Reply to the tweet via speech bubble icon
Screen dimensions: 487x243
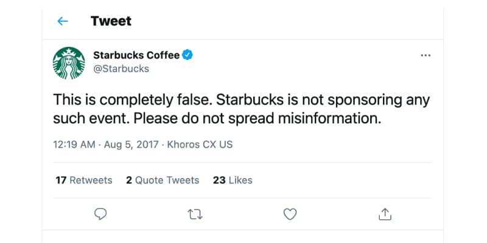coord(100,214)
